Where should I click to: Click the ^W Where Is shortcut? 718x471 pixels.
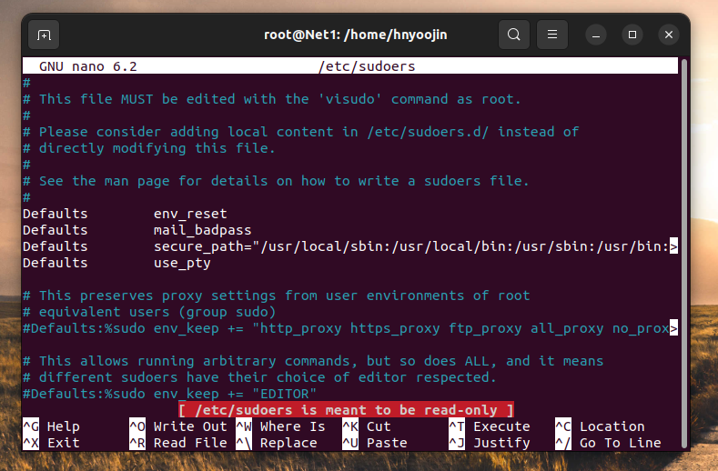[280, 426]
